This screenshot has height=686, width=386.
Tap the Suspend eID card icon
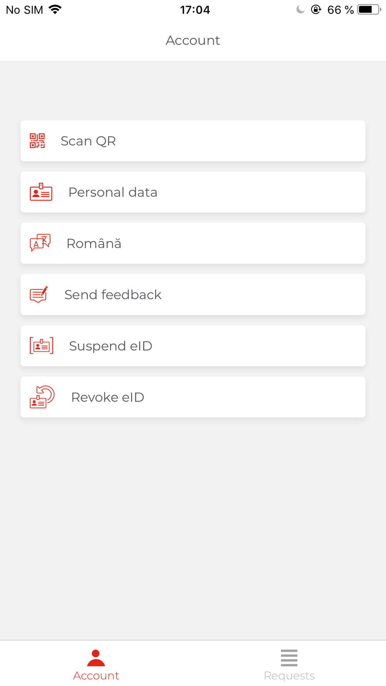[x=41, y=346]
